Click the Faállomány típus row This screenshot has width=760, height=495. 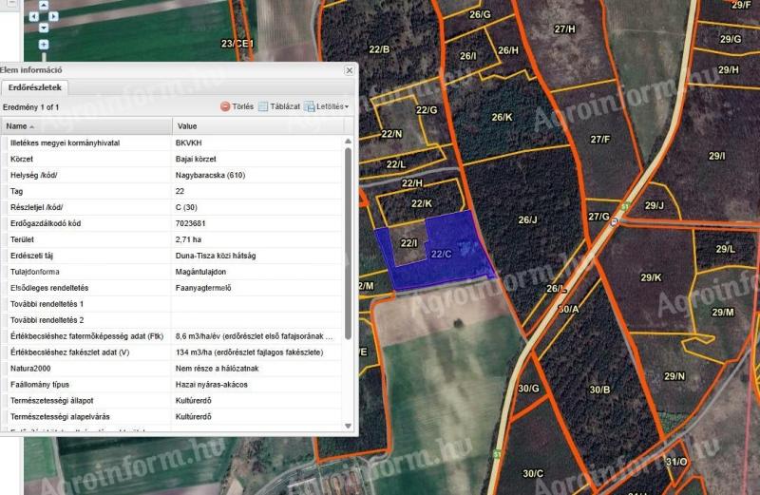coord(171,384)
